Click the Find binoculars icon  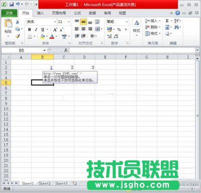tap(176, 27)
